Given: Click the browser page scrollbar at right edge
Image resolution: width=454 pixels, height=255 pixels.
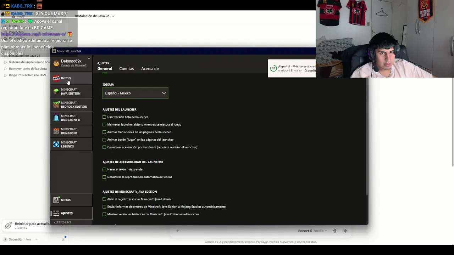Looking at the screenshot, I should click(453, 122).
